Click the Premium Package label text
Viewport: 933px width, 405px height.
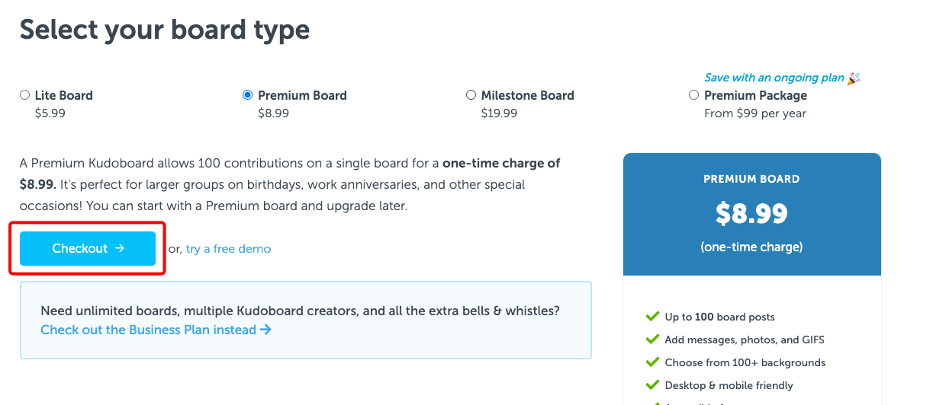click(x=755, y=95)
